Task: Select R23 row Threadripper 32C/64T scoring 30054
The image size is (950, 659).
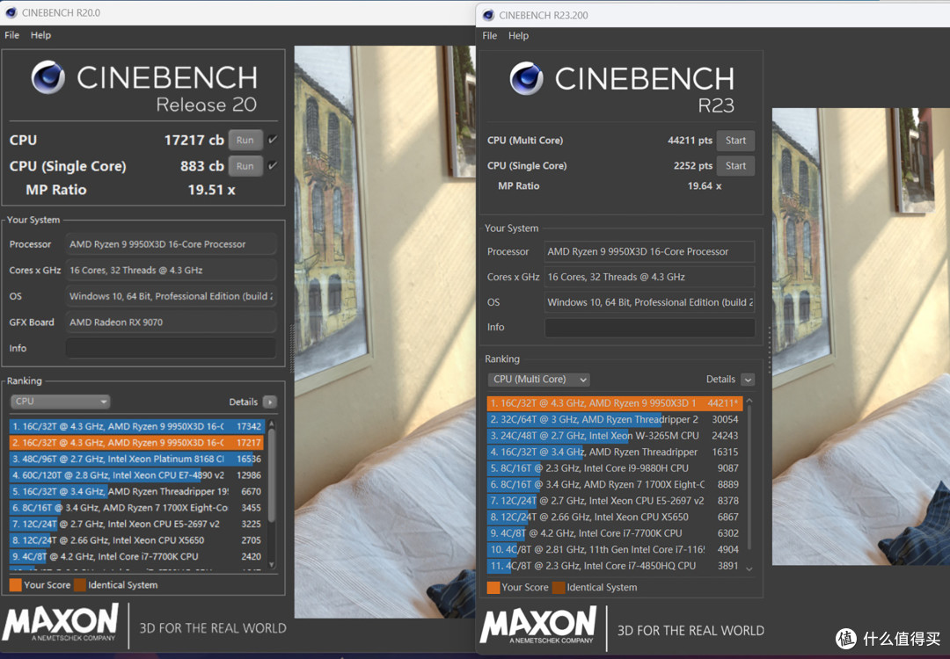Action: 614,419
